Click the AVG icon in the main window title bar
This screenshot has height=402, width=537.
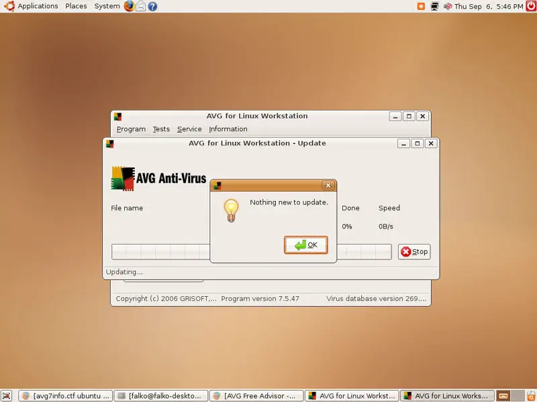[118, 117]
